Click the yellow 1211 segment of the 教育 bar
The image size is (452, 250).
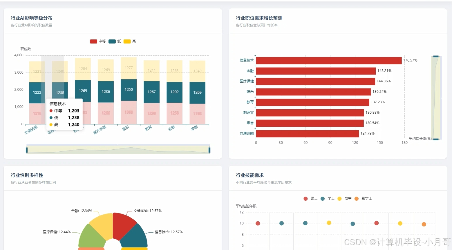152,71
